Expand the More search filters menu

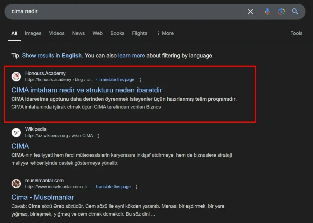pos(165,33)
